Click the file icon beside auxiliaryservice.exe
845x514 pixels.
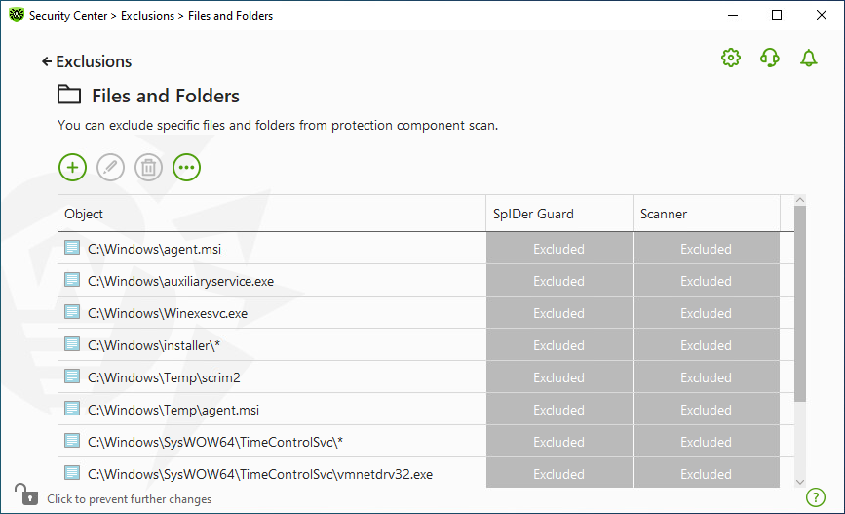tap(72, 280)
